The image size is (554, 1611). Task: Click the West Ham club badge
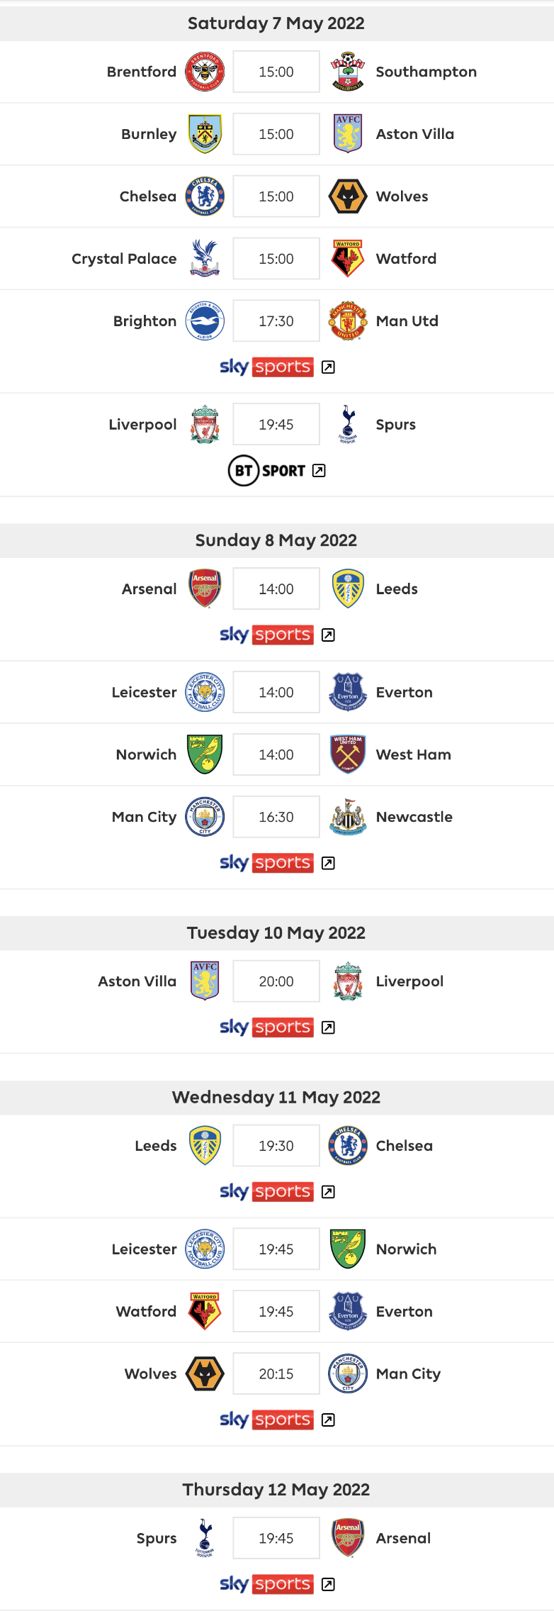pos(348,754)
